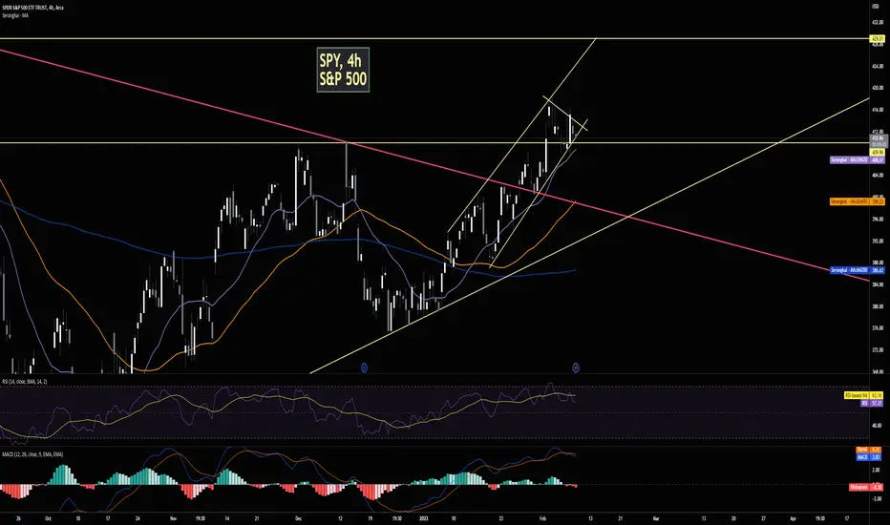Click the yellow 409.96 price line label
The image size is (890, 525).
coord(878,153)
